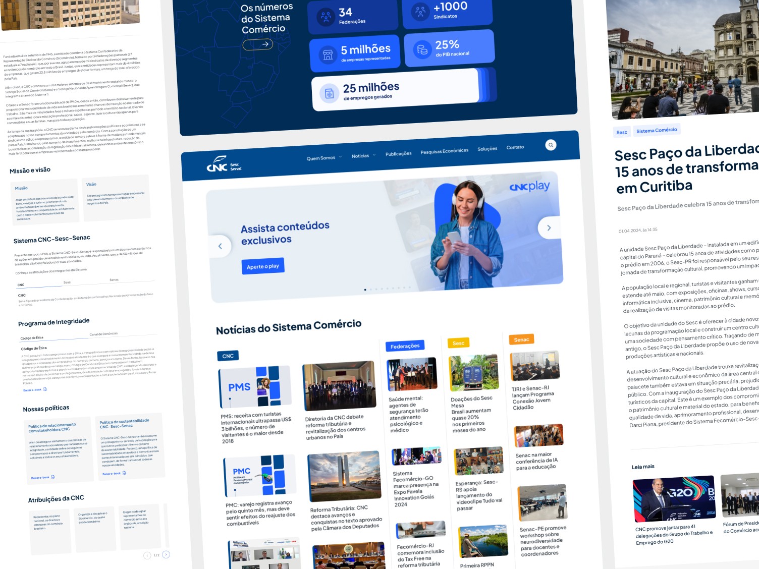The image size is (759, 569).
Task: Click the PDF icon beside Código de Ética Baixar e-book
Action: click(45, 389)
